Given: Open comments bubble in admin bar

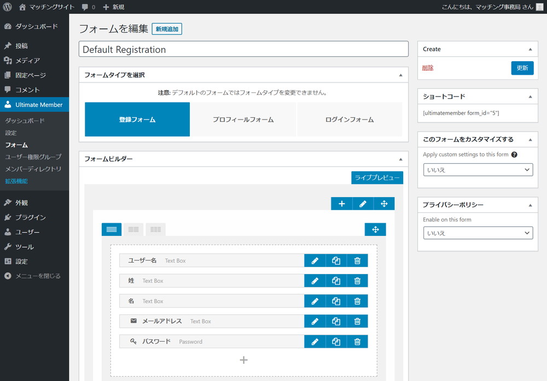Looking at the screenshot, I should point(89,7).
